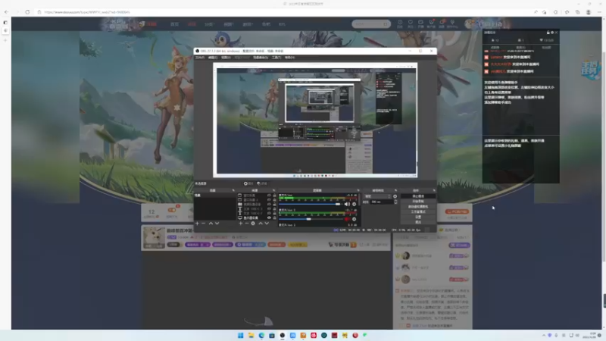Move the selected source up in the list
This screenshot has width=606, height=341.
tap(261, 224)
